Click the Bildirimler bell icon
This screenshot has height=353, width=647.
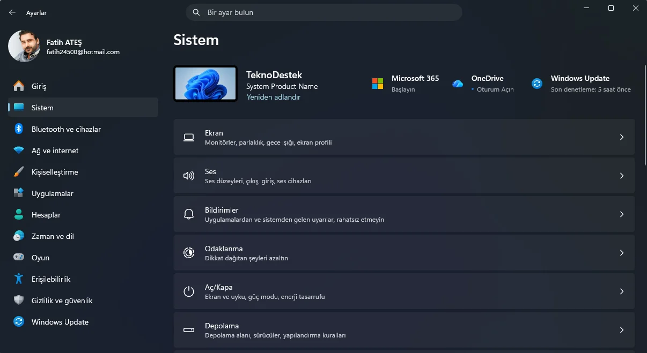tap(189, 214)
